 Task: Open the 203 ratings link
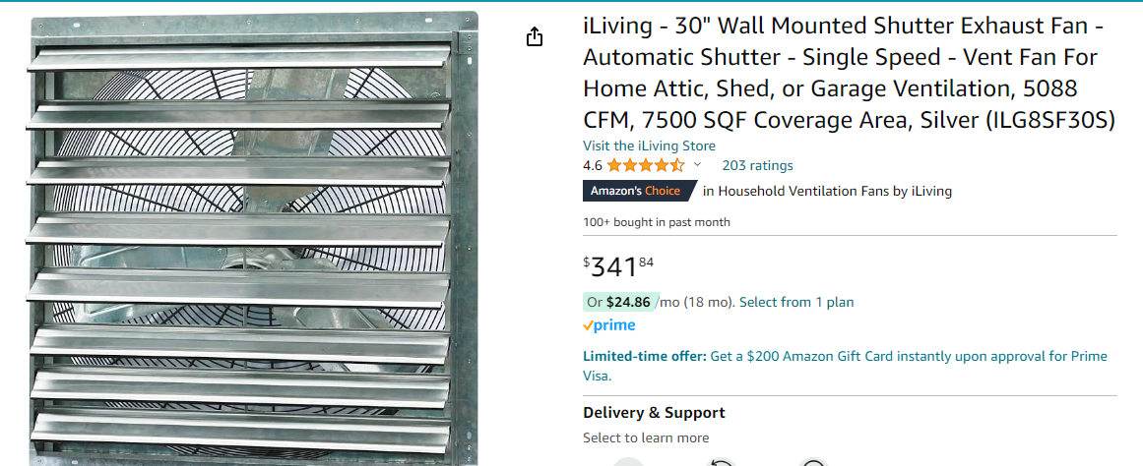click(x=757, y=165)
